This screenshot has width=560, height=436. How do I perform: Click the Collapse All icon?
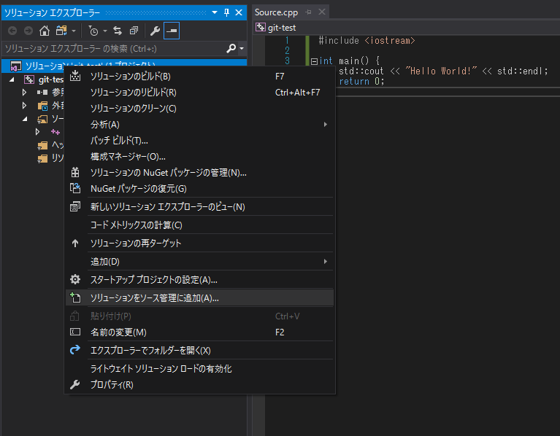[x=134, y=31]
